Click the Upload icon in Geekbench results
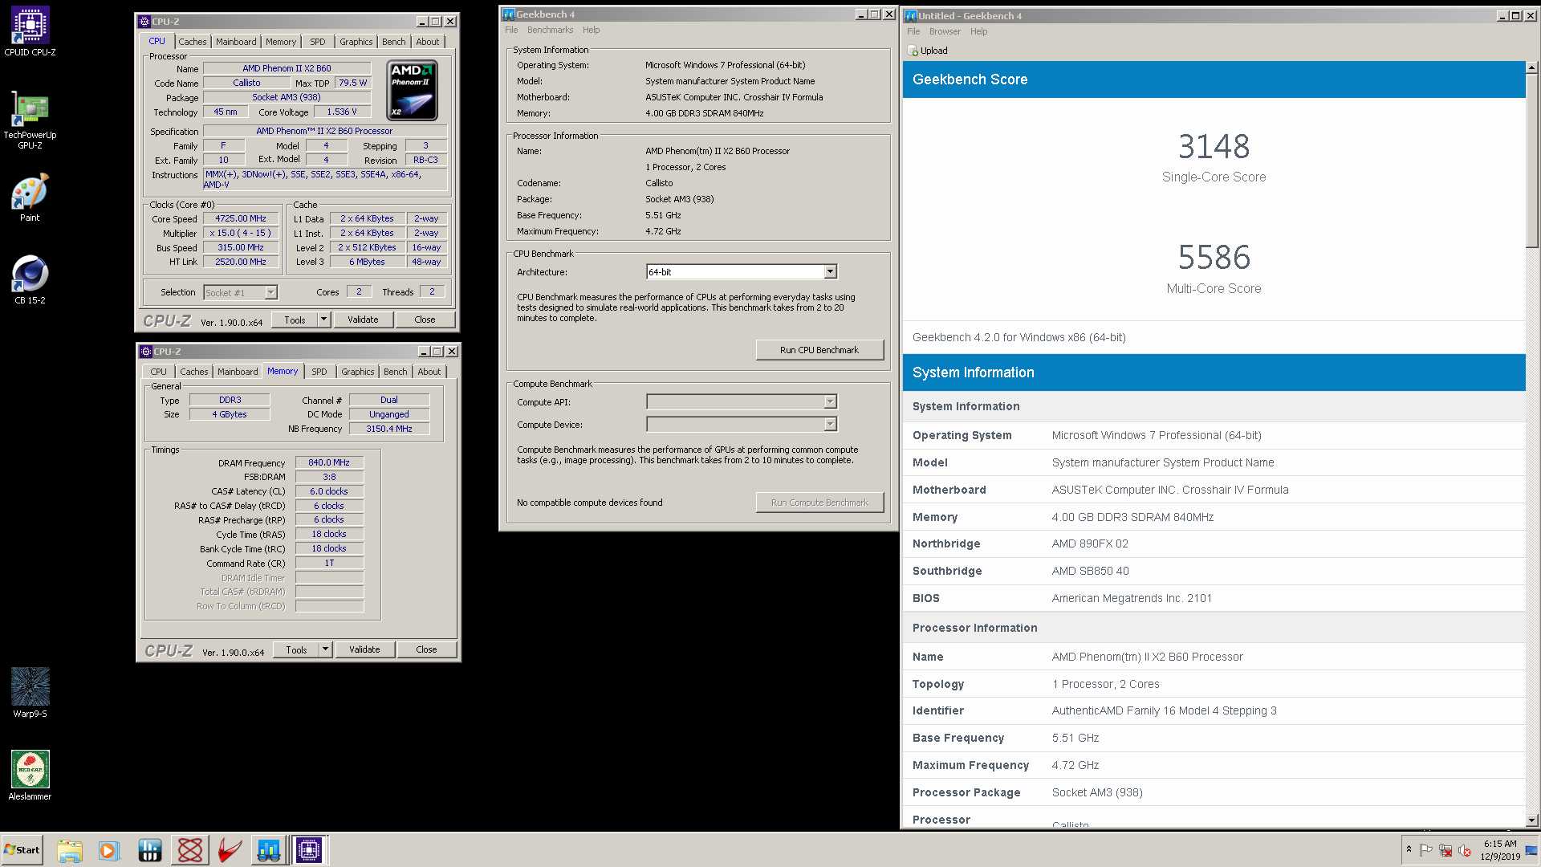This screenshot has width=1541, height=867. tap(913, 51)
